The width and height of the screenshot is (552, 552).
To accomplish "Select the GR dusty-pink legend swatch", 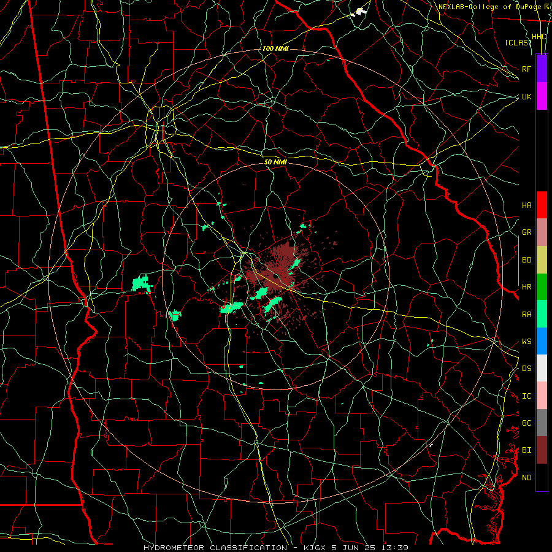I will click(542, 232).
